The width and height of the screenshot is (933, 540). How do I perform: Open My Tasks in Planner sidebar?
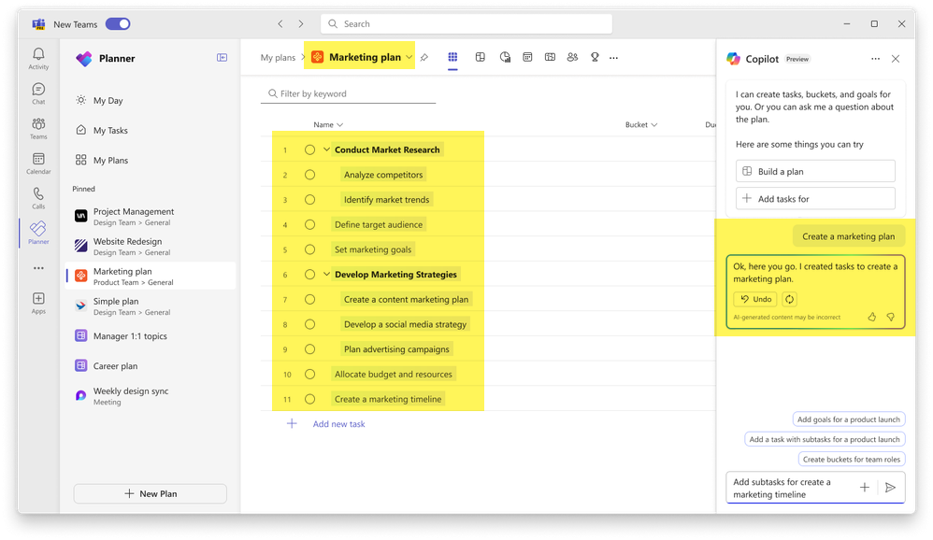[x=110, y=131]
